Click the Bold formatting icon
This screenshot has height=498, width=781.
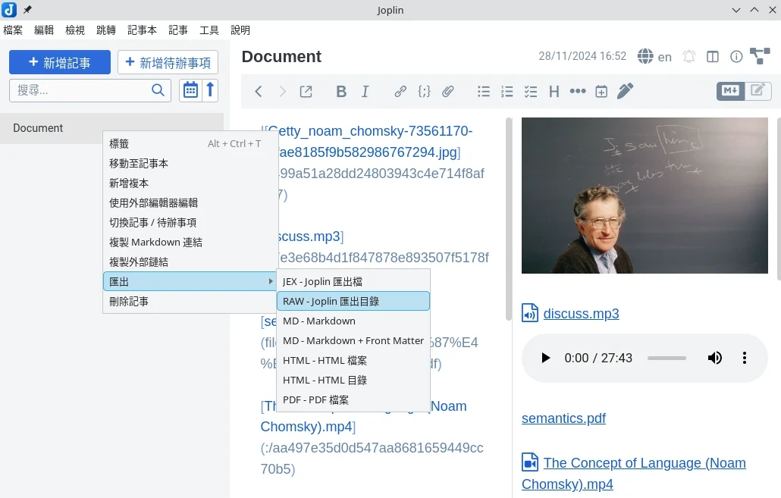click(341, 92)
